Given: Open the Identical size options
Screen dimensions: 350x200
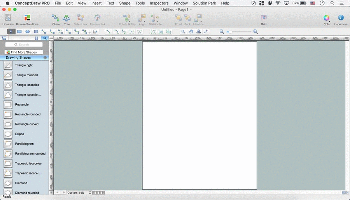Looking at the screenshot, I should coord(198,18).
